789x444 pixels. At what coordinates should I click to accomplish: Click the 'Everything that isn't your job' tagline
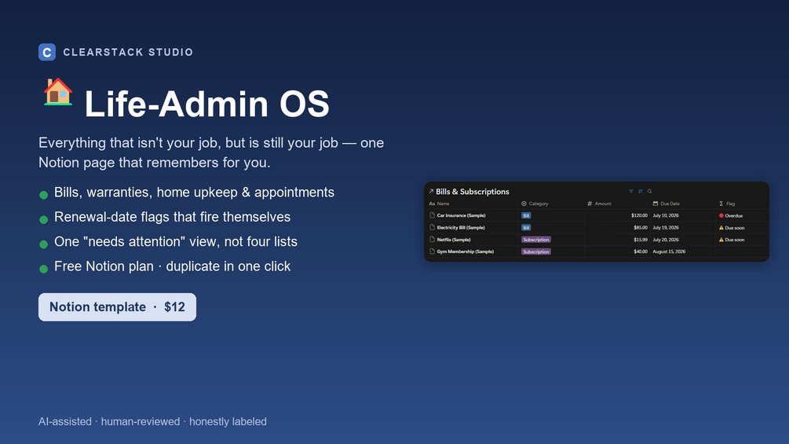point(211,152)
